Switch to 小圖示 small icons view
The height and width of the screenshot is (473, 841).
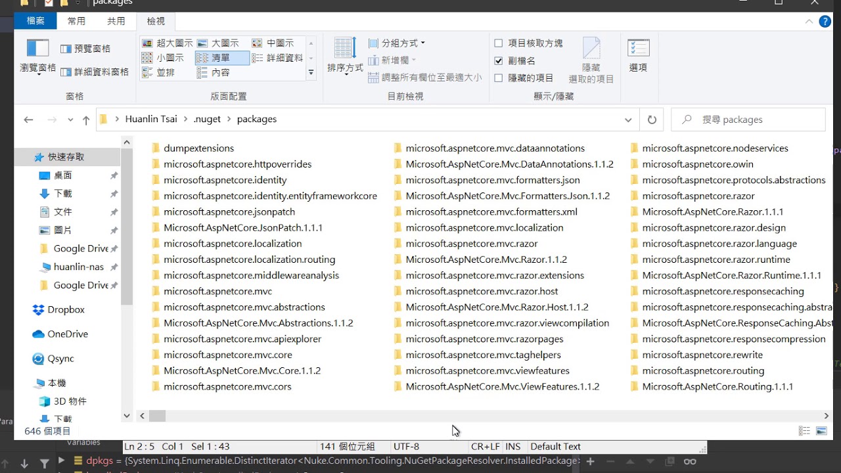coord(163,58)
